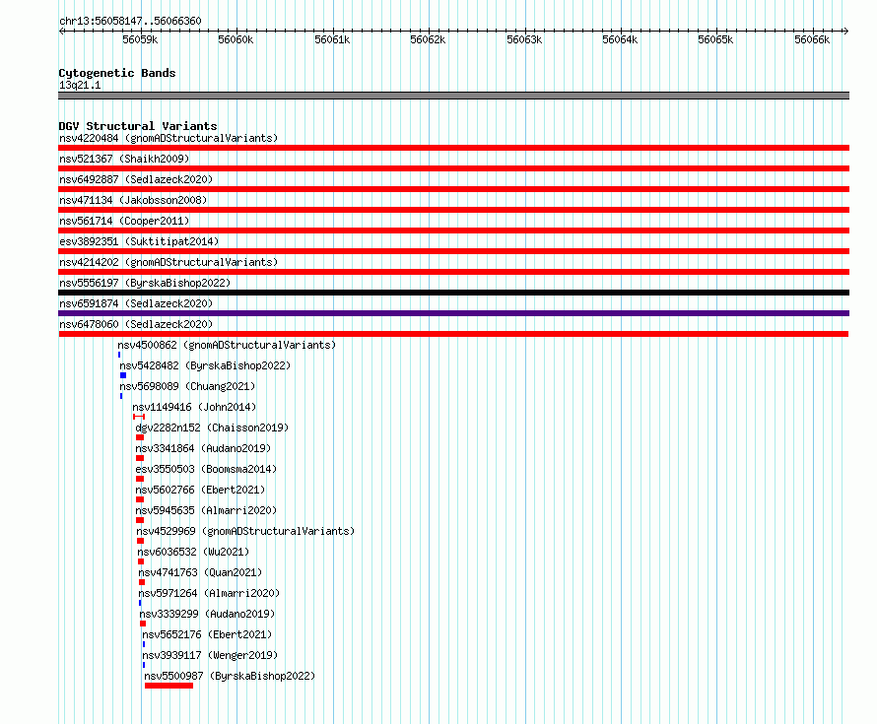Click the black bar of nsv5556197 (ByrskaBishop2022)

453,293
